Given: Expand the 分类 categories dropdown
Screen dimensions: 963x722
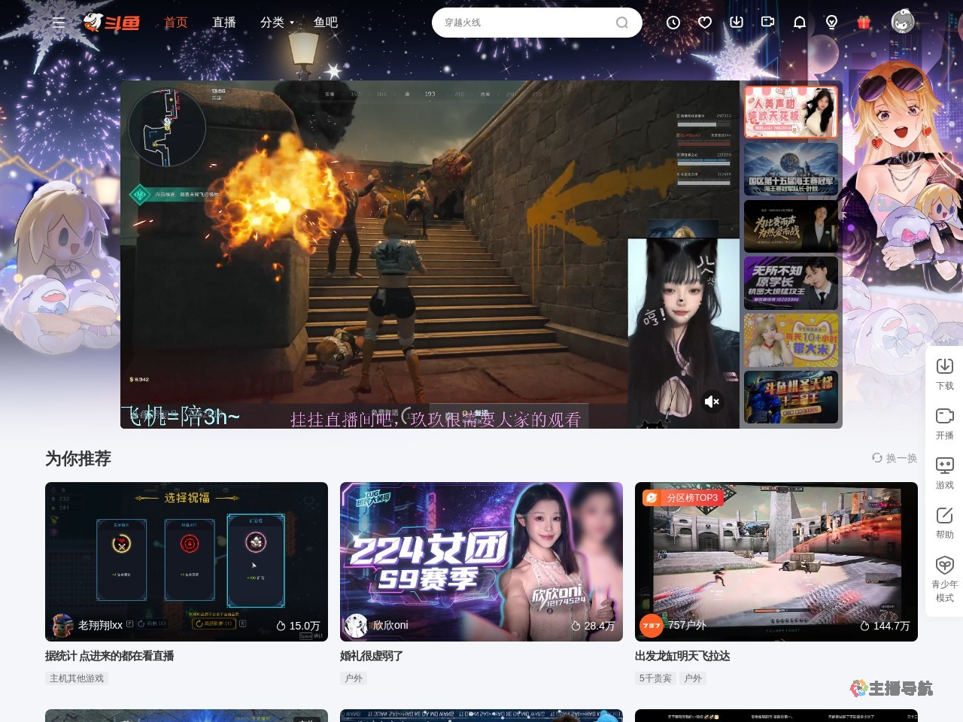Looking at the screenshot, I should coord(275,23).
